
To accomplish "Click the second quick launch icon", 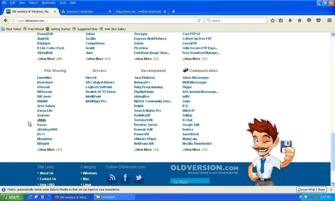I will (x=36, y=197).
